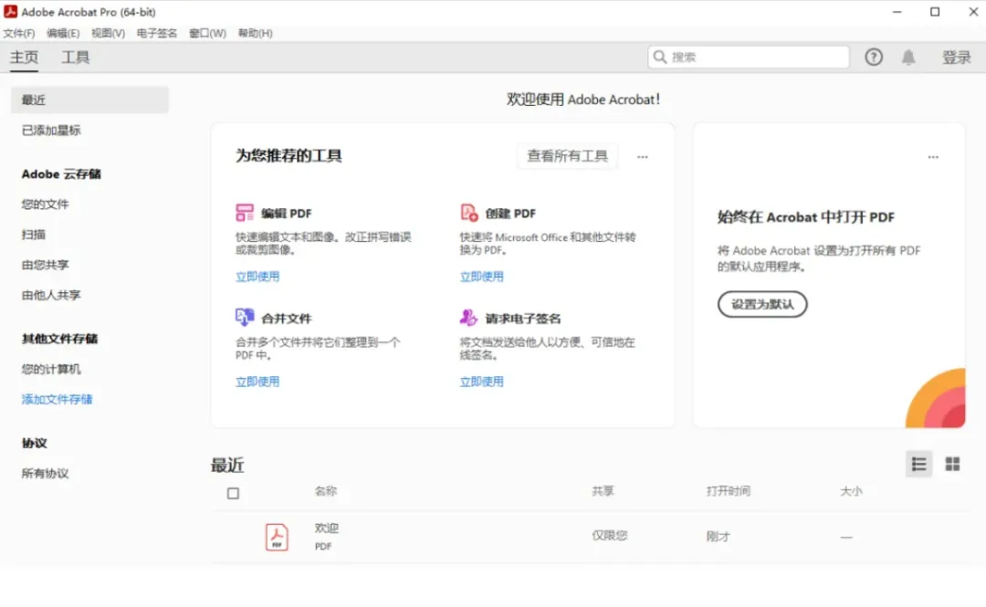Sort recent list by 名称 column header
Viewport: 986px width, 607px height.
(x=326, y=491)
